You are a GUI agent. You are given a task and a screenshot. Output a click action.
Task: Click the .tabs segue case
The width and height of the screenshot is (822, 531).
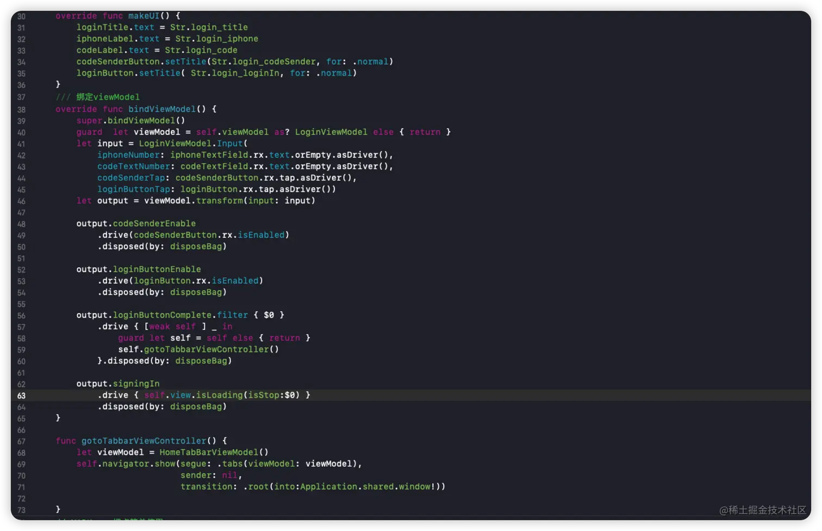pos(230,464)
